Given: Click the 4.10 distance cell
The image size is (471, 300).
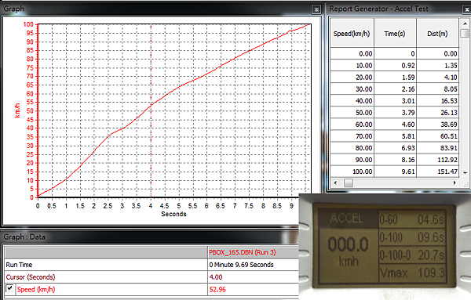Looking at the screenshot, I should (438, 78).
